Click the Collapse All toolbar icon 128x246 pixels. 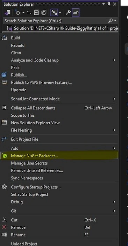(x=36, y=13)
